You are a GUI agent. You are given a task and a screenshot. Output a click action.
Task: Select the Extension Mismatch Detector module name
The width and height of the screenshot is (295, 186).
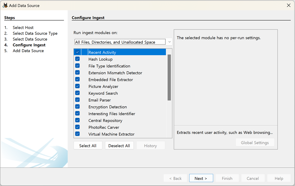point(115,73)
